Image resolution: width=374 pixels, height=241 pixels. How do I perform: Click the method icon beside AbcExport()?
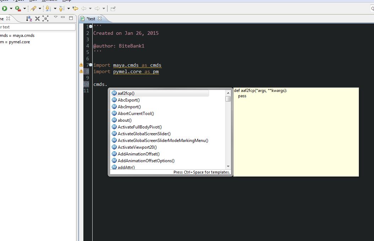pos(114,100)
